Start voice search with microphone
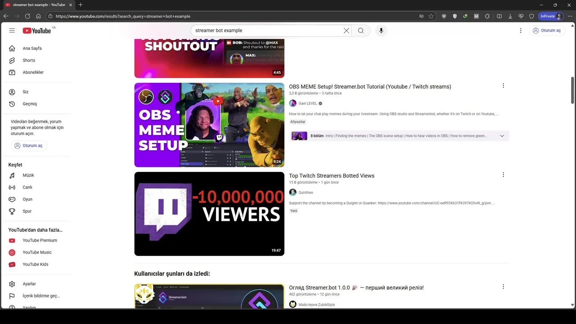 (x=381, y=31)
